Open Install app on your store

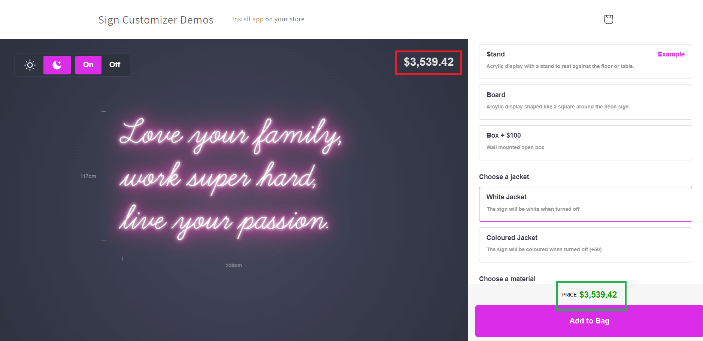(x=268, y=19)
